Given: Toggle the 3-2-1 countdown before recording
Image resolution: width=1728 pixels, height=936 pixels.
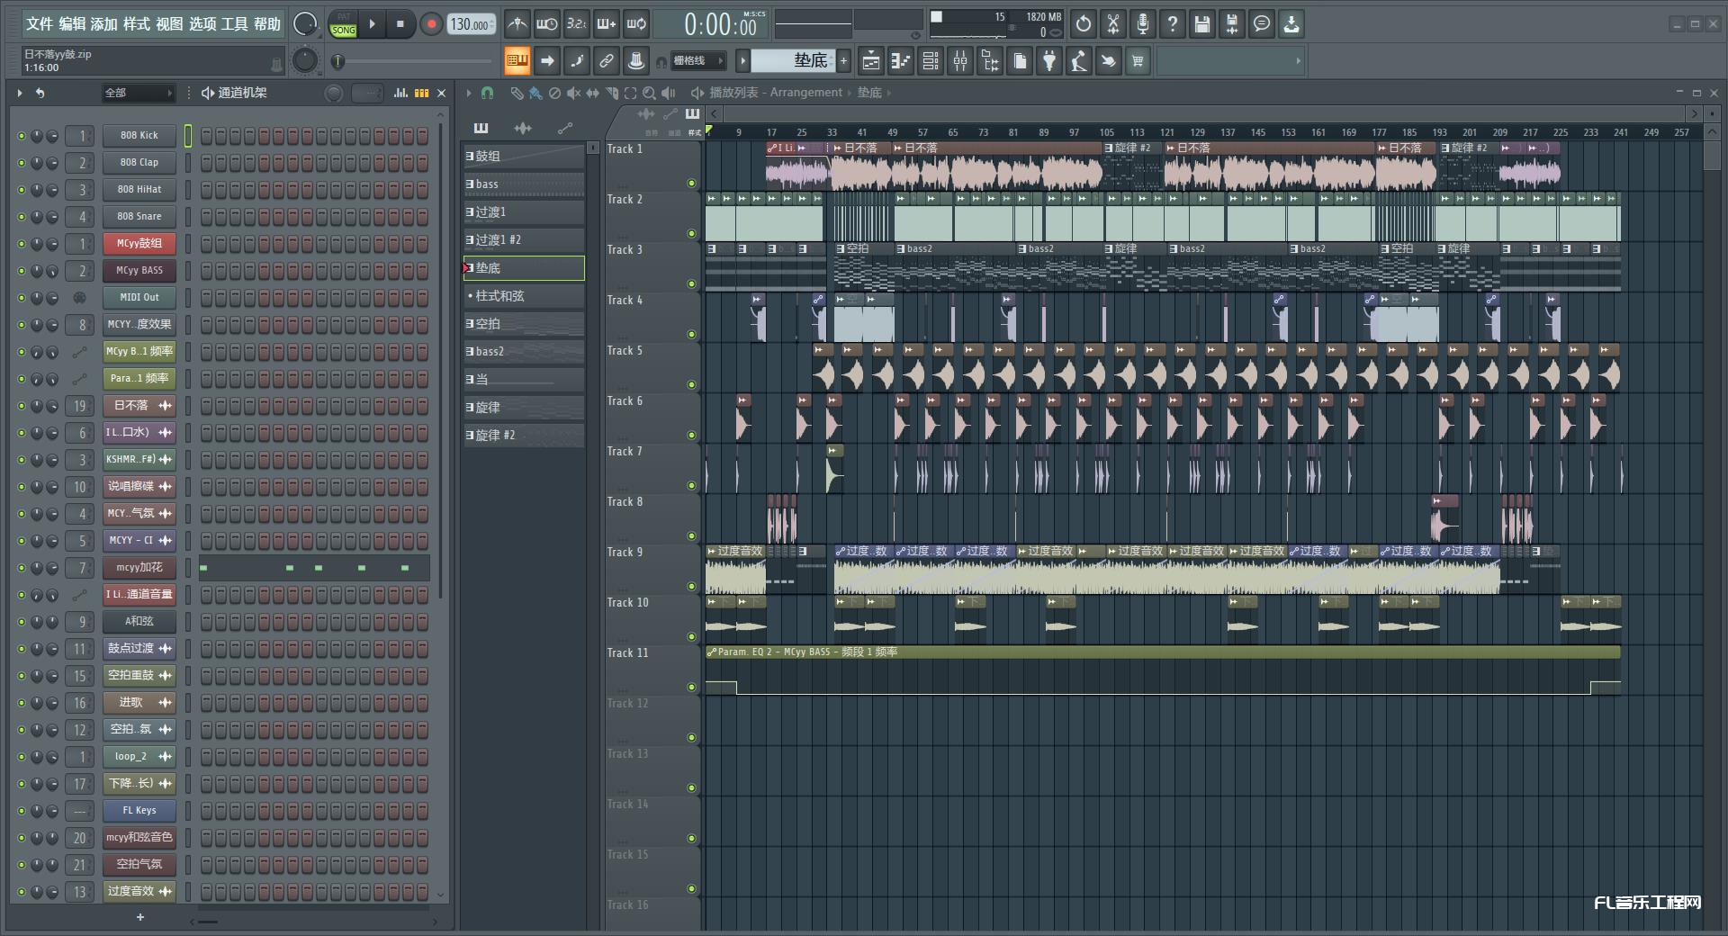Looking at the screenshot, I should [577, 24].
